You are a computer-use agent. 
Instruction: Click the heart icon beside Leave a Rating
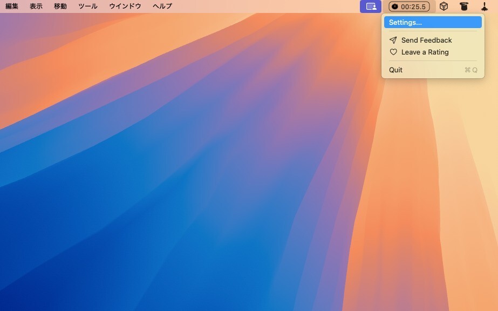pos(393,52)
